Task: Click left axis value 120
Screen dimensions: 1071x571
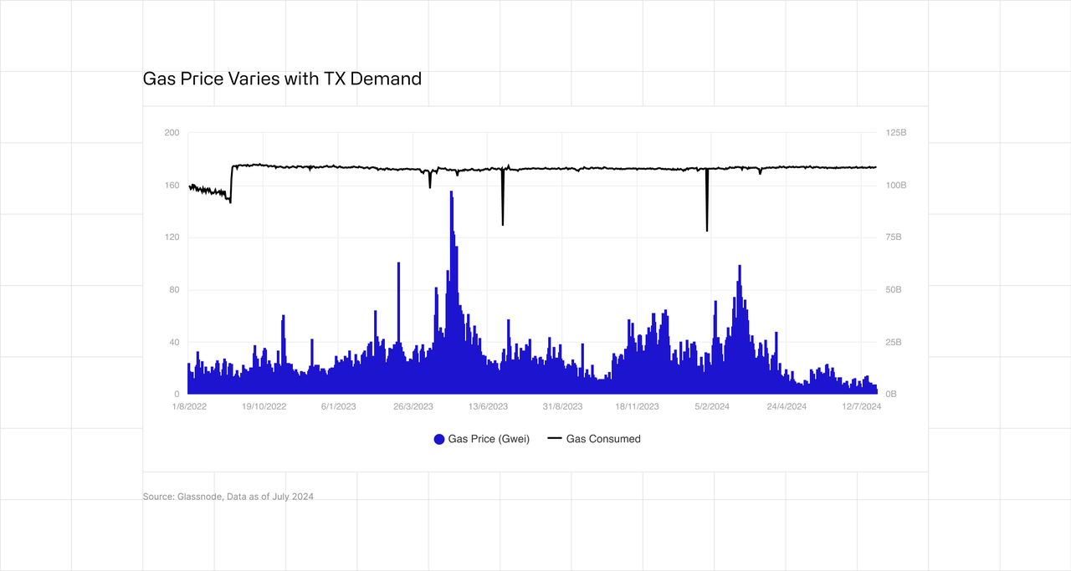Action: coord(172,237)
